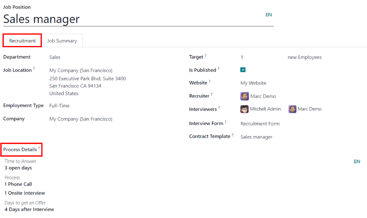Switch to the Job Summary tab
This screenshot has width=367, height=218.
(x=62, y=41)
